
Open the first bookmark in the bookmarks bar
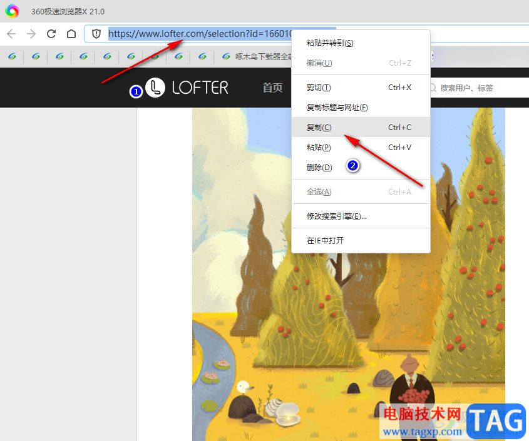[12, 57]
